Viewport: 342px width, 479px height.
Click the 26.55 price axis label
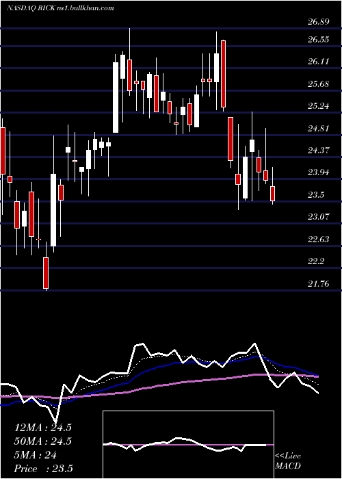tap(318, 40)
